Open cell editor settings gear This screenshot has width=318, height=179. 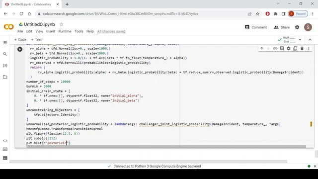point(288,49)
